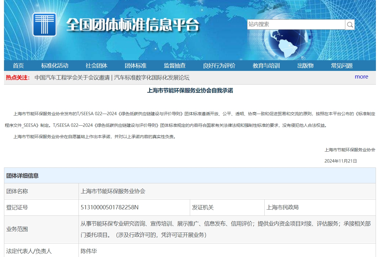Viewport: 379px width, 257px height.
Task: Go to the 首页 menu item
Action: [x=18, y=66]
